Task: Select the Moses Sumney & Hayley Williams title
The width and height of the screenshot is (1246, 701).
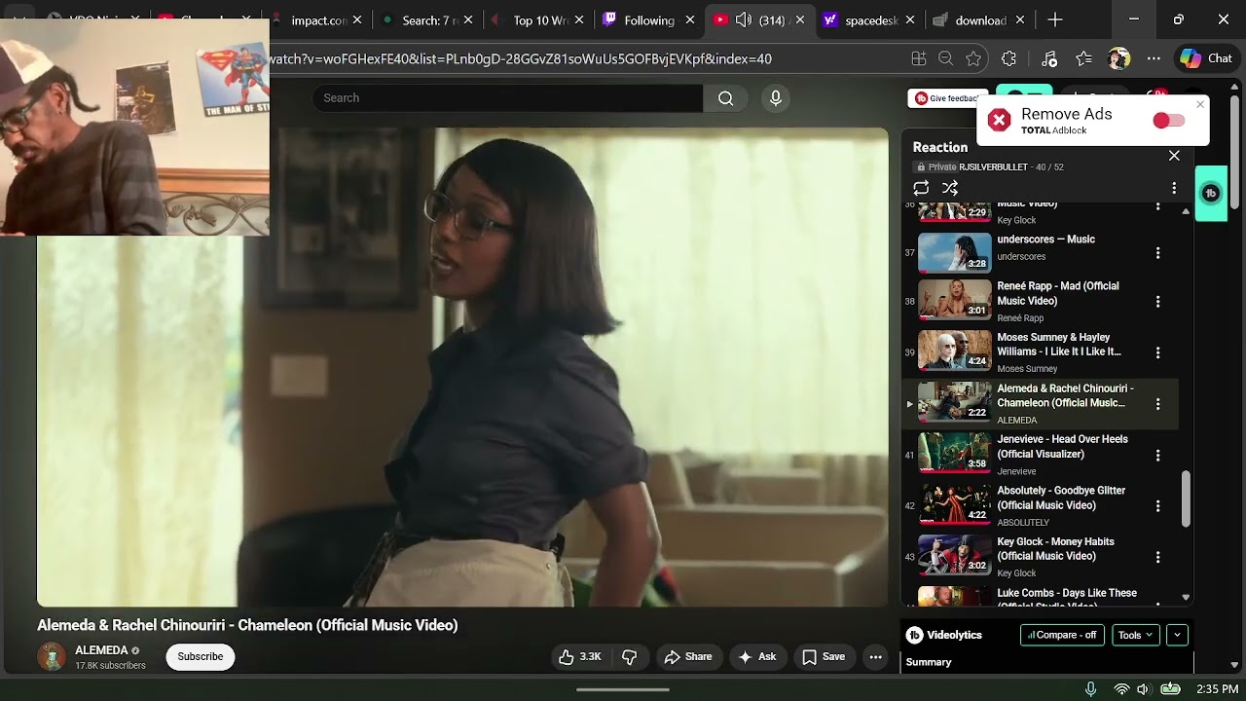Action: click(x=1059, y=345)
